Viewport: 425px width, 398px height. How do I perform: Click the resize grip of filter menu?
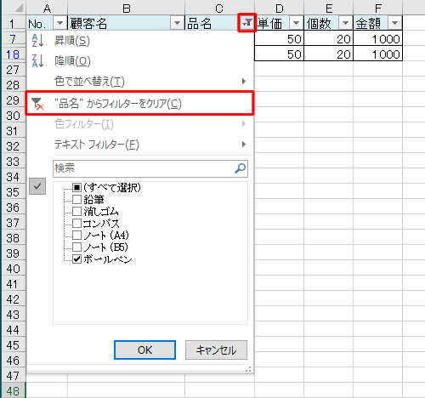248,369
